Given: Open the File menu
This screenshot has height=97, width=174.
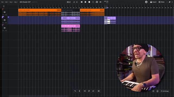Looking at the screenshot, I should coord(2,2).
